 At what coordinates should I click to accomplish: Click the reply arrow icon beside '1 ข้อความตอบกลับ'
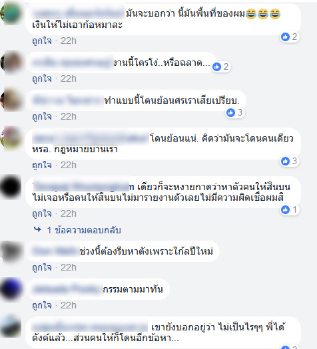37,229
